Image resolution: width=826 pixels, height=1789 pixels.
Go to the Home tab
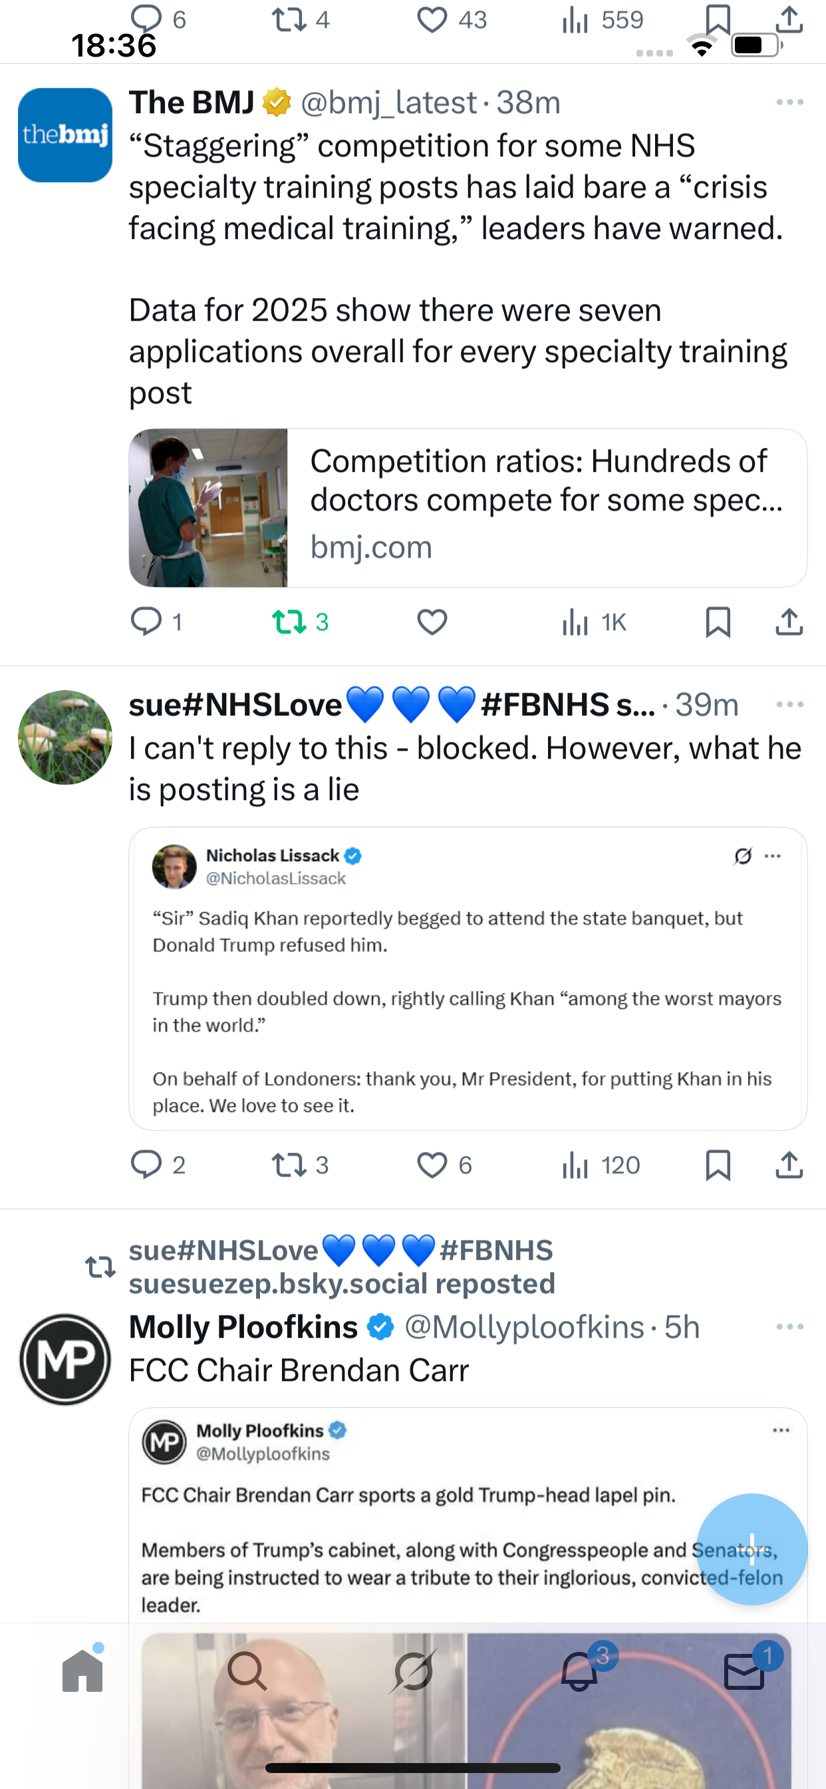[82, 1671]
